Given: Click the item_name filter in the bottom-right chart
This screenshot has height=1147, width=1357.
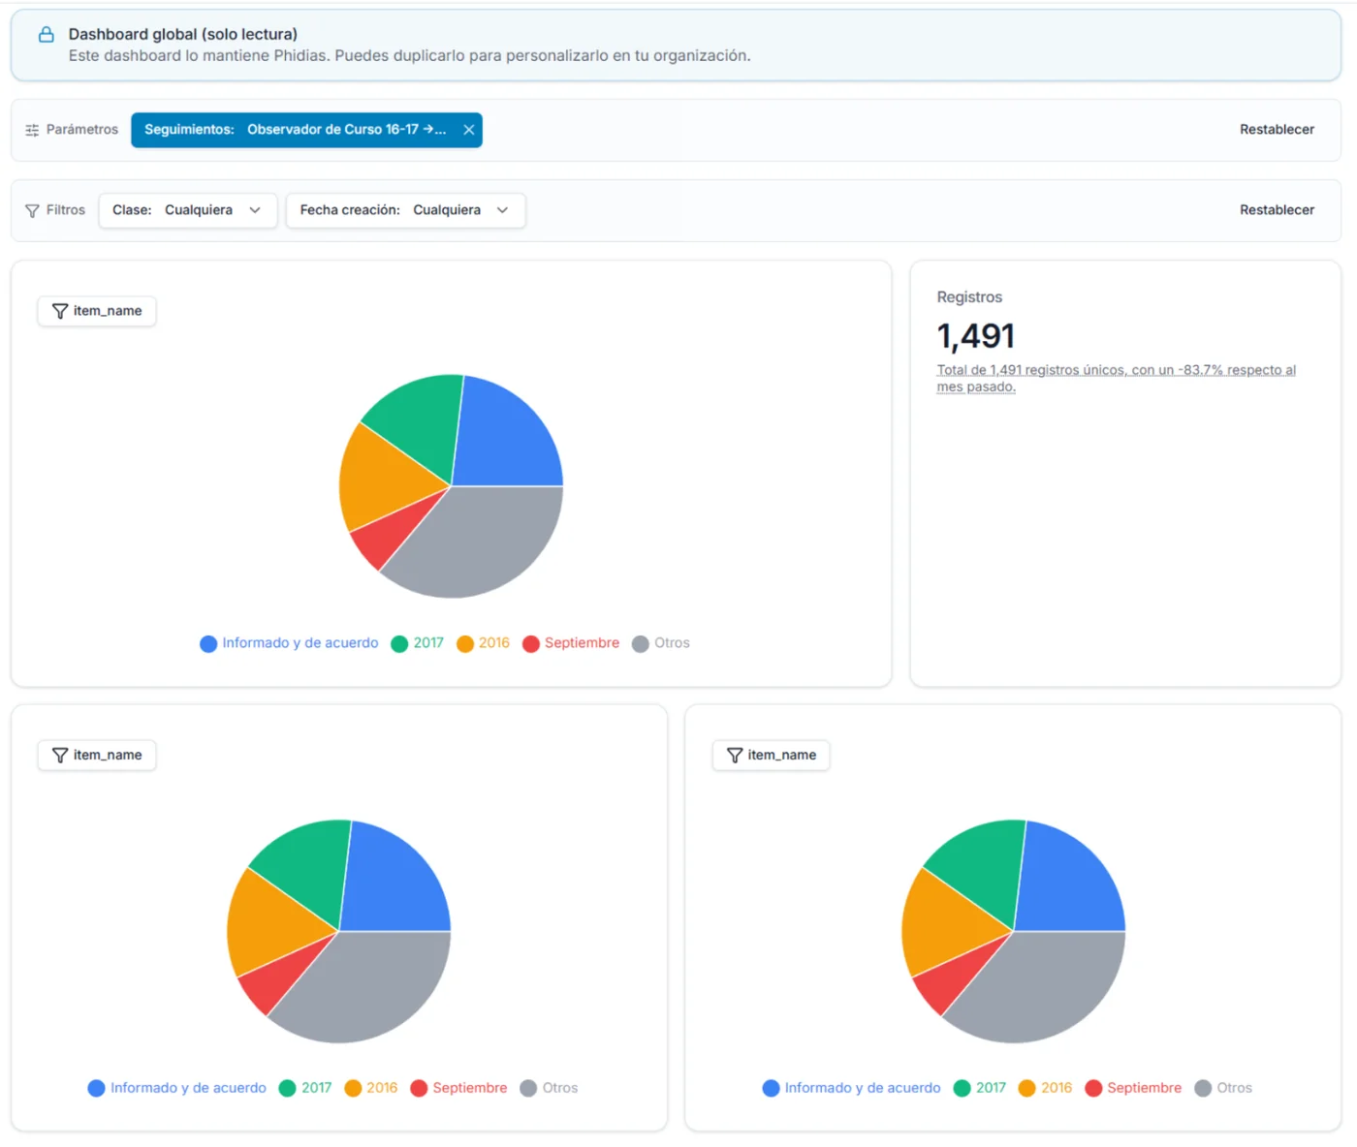Looking at the screenshot, I should tap(772, 755).
